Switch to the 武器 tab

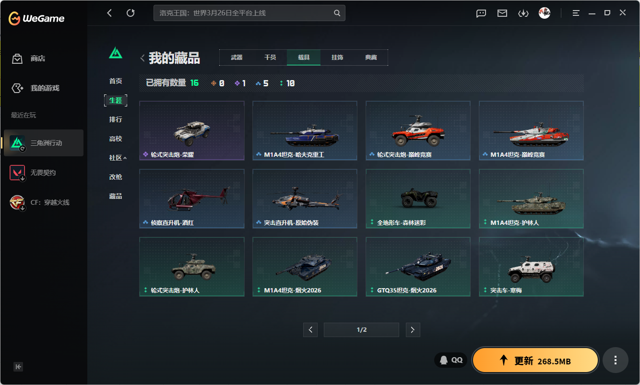[x=237, y=58]
